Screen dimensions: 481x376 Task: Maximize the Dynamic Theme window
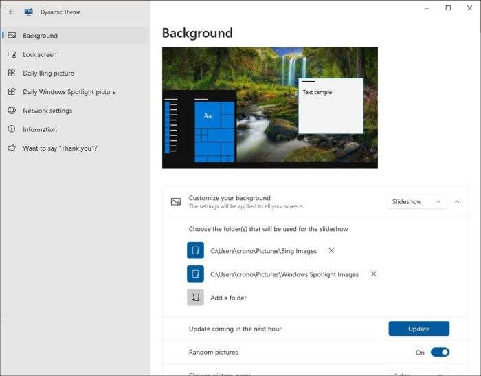point(448,8)
